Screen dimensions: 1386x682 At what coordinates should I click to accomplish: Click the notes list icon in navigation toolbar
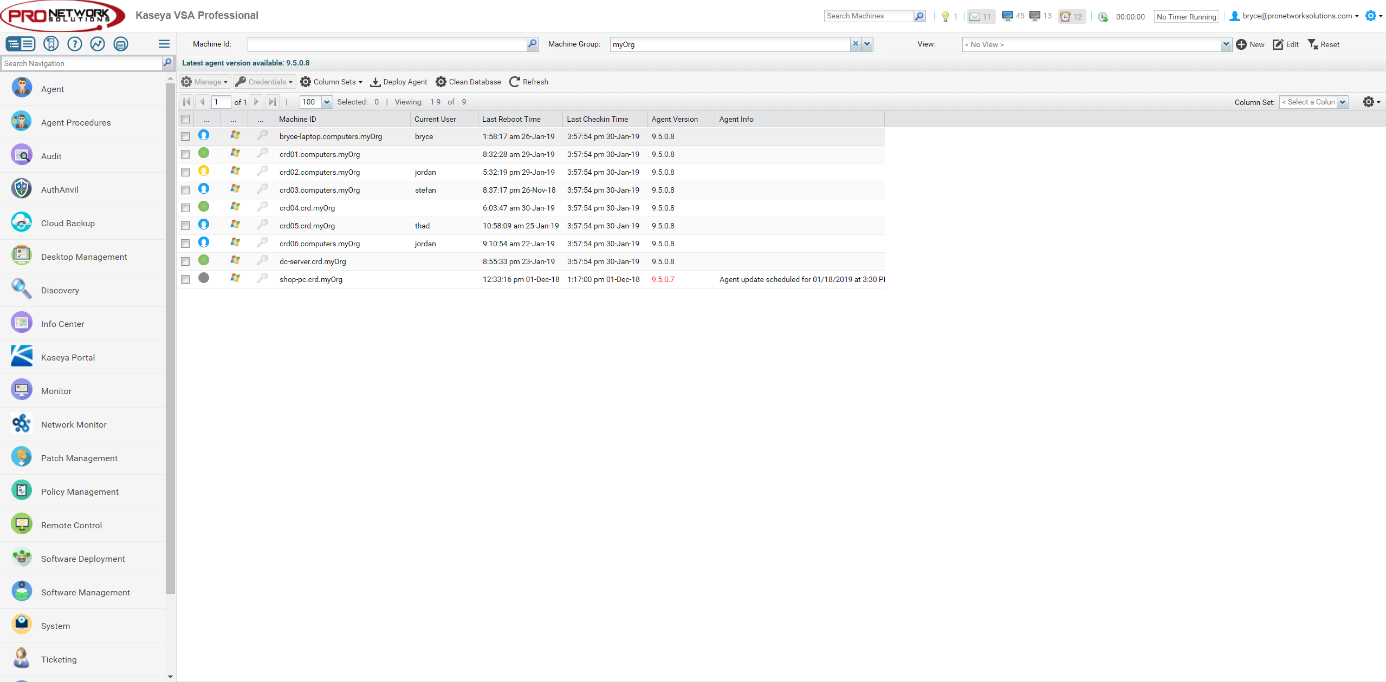point(121,44)
